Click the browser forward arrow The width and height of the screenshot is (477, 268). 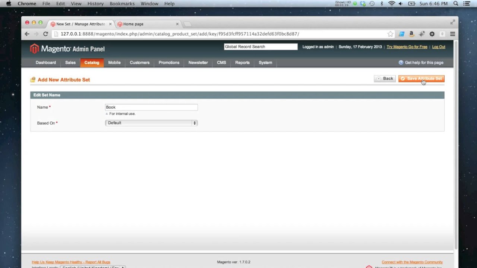click(x=36, y=34)
